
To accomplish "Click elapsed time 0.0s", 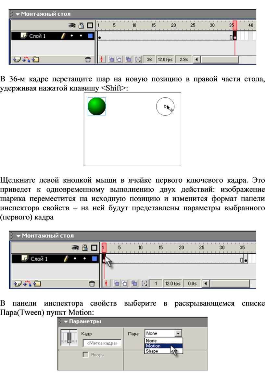I will coord(192,283).
